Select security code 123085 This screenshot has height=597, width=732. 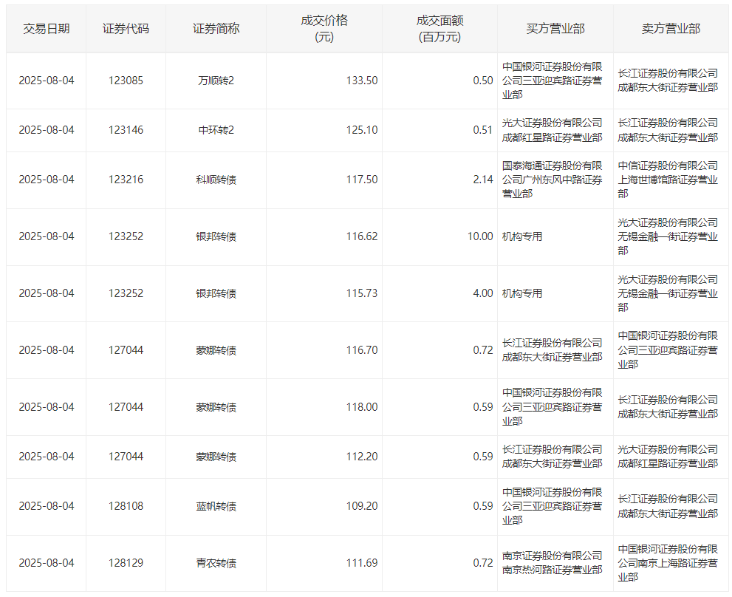pyautogui.click(x=126, y=81)
